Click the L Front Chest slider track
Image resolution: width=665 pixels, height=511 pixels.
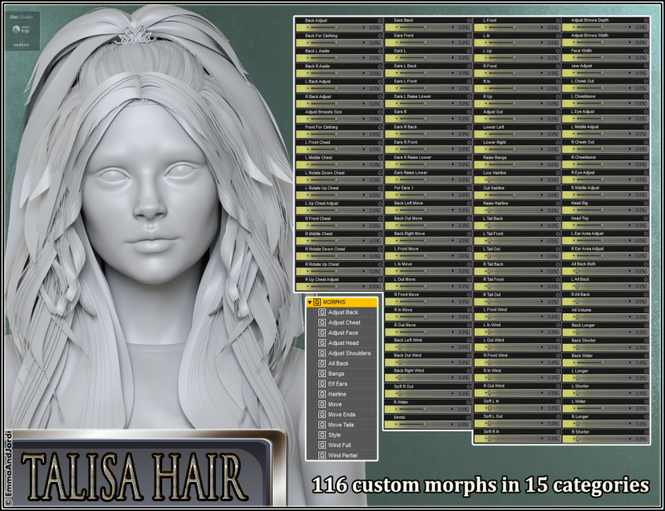pos(336,150)
